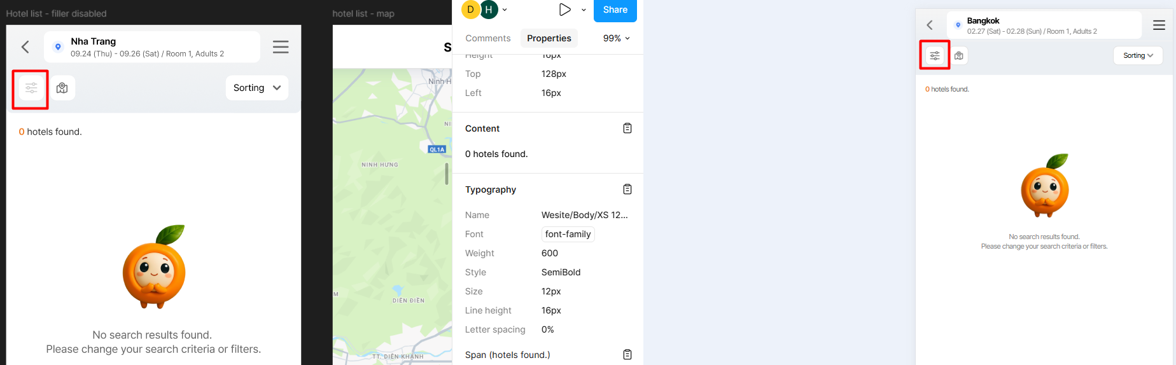Open the 99% zoom level dropdown
This screenshot has width=1176, height=365.
tap(616, 38)
